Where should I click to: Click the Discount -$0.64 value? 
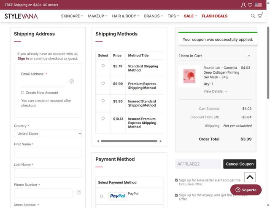[x=246, y=117]
